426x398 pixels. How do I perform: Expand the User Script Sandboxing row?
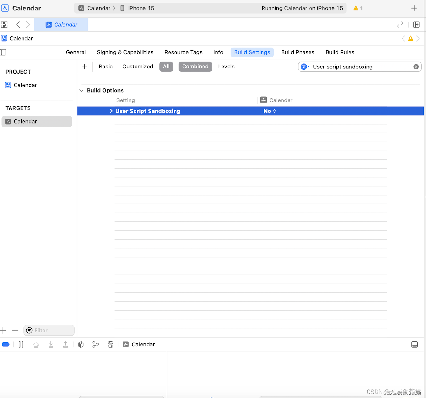coord(111,111)
